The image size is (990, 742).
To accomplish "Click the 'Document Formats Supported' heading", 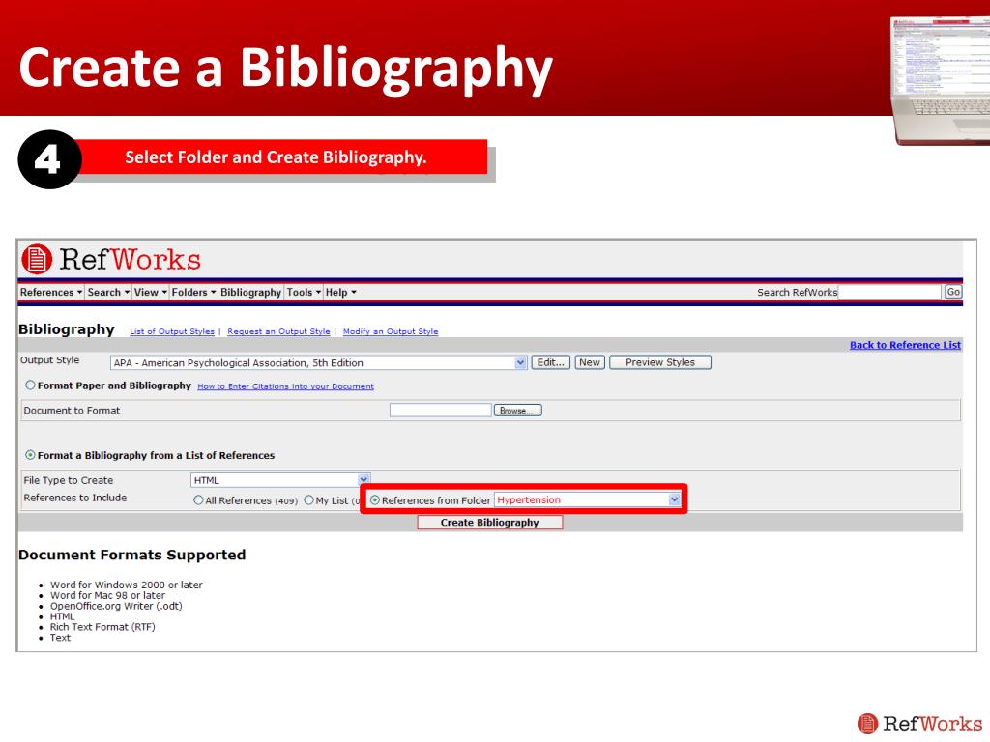I will coord(131,555).
